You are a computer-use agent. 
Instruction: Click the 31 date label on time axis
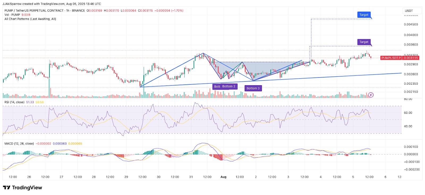pyautogui.click(x=191, y=177)
